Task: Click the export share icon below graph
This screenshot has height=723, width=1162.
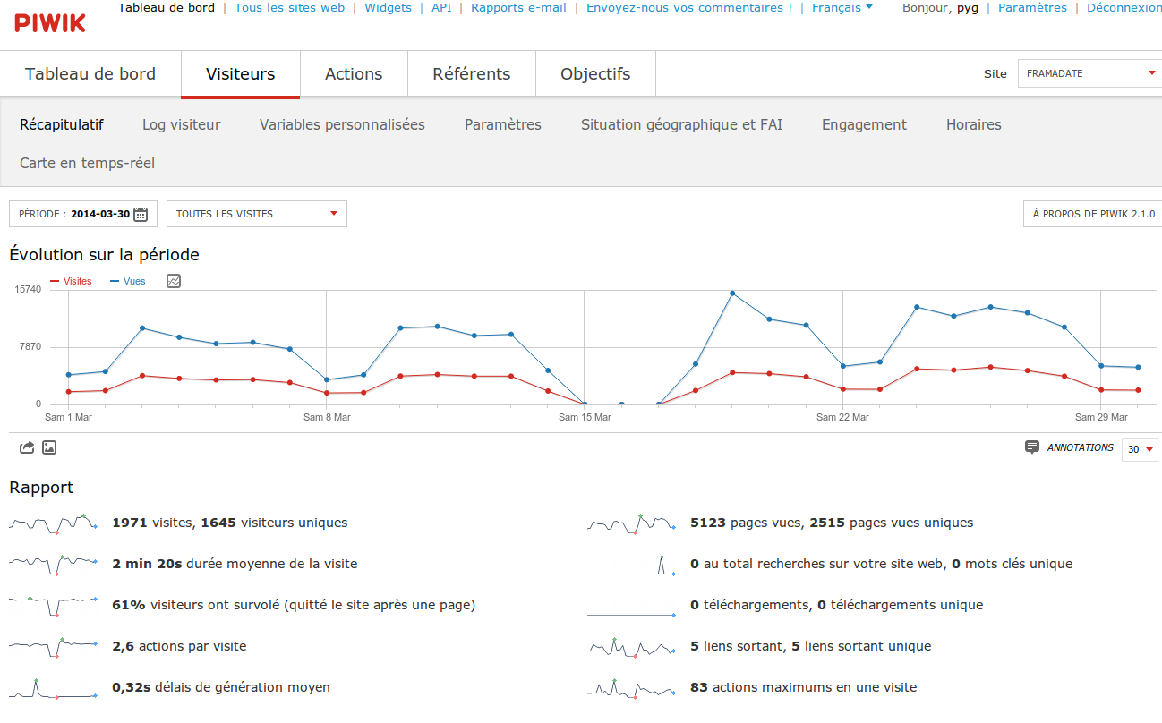Action: point(27,447)
